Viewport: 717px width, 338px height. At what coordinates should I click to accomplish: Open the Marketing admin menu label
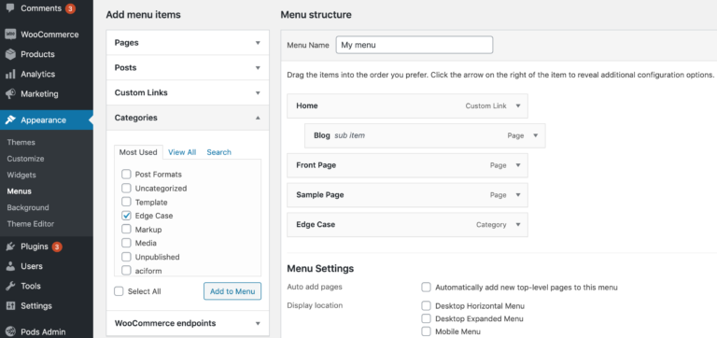39,94
